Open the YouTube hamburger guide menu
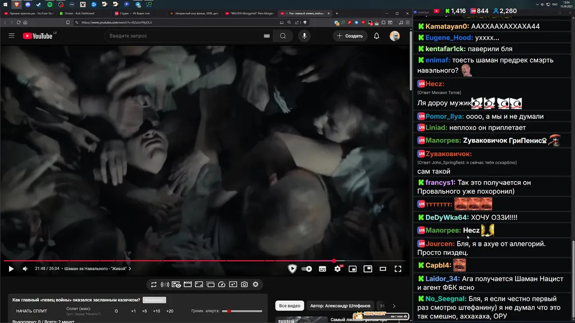The height and width of the screenshot is (323, 575). (x=12, y=36)
